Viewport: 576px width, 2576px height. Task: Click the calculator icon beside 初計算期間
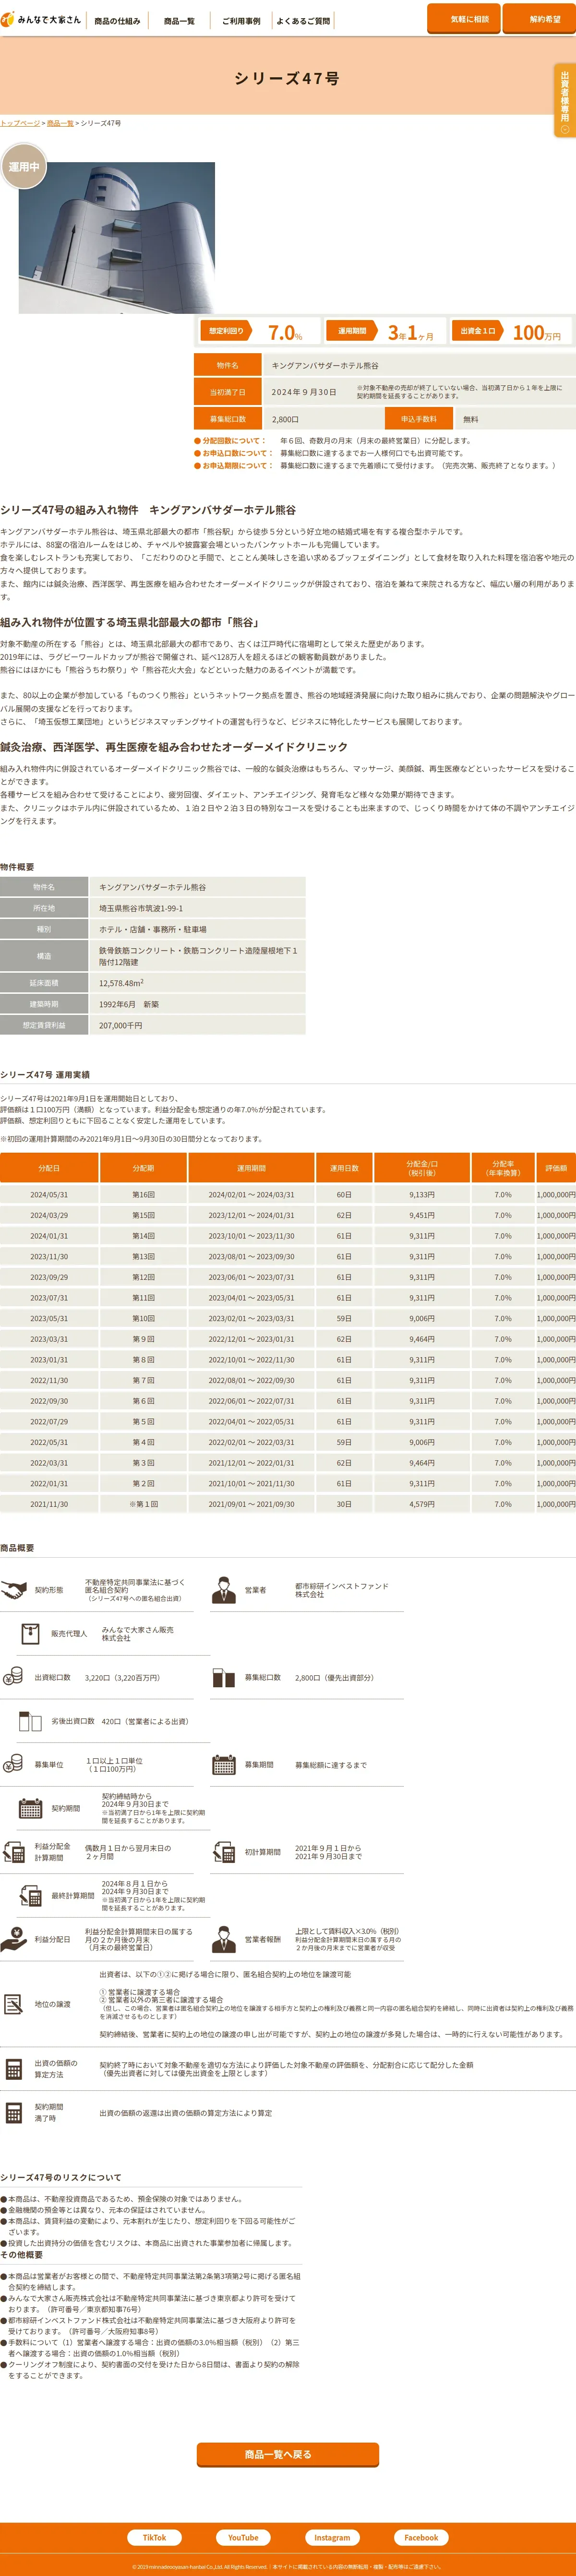(223, 1852)
